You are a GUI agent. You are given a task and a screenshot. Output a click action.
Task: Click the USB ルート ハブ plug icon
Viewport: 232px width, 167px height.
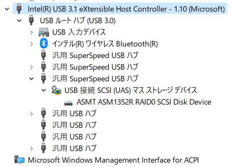tap(31, 21)
